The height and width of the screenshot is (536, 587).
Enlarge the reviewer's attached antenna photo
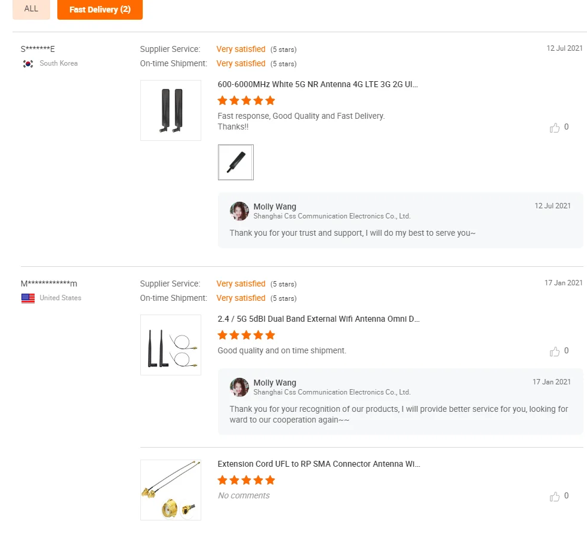click(x=236, y=162)
